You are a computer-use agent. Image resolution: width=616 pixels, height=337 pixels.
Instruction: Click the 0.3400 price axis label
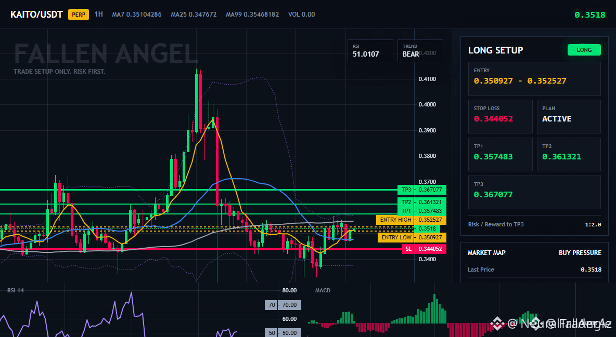pos(428,259)
